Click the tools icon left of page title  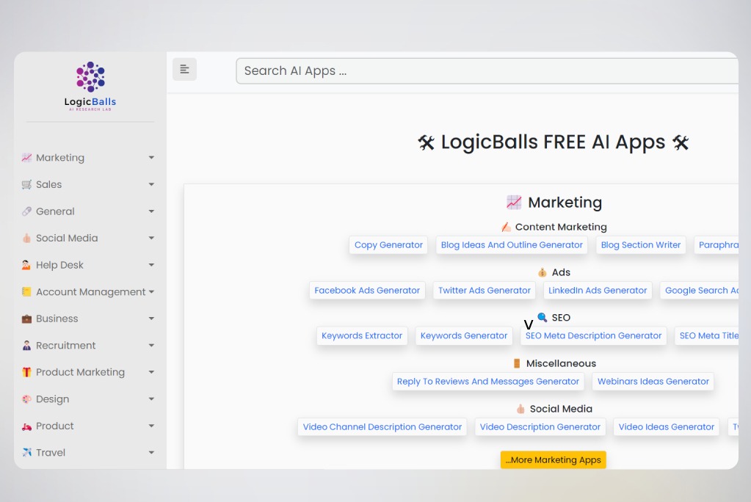[x=427, y=142]
